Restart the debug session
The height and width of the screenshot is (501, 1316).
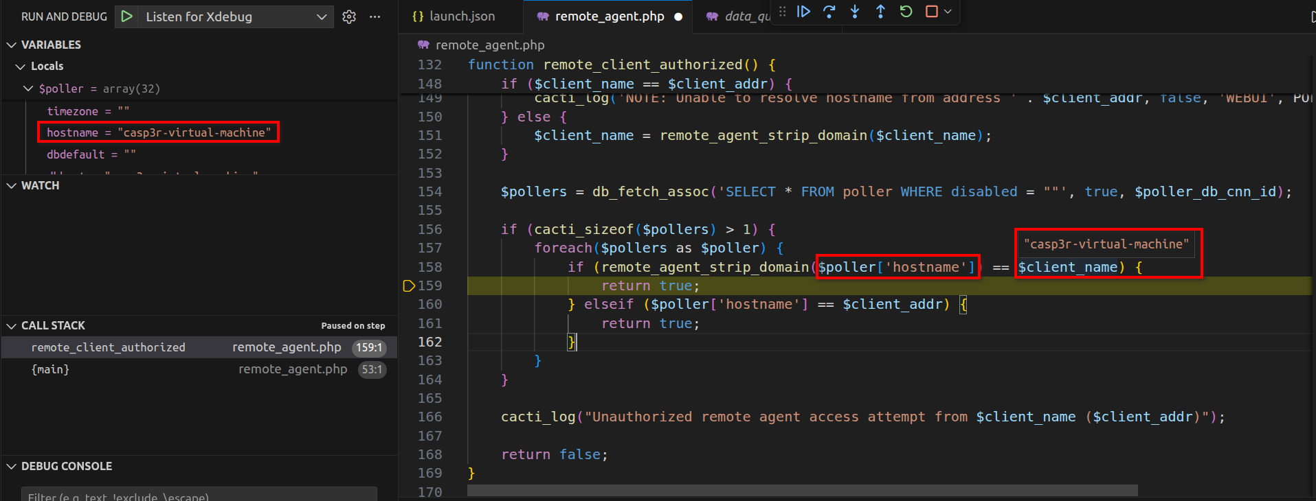(906, 12)
